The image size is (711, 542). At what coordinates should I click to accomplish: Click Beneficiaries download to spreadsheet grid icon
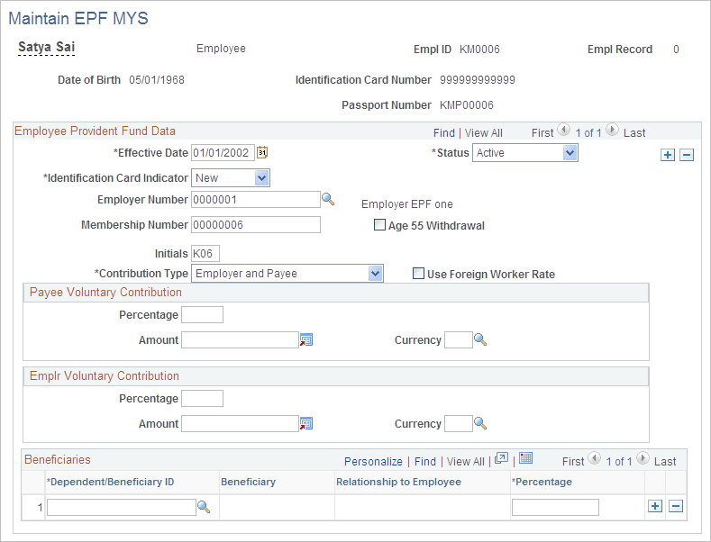[x=525, y=458]
